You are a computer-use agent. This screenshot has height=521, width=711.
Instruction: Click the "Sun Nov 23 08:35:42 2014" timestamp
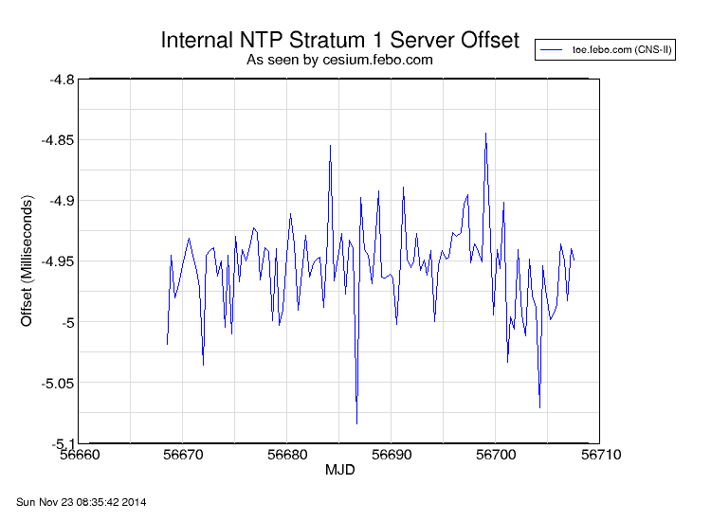[82, 501]
